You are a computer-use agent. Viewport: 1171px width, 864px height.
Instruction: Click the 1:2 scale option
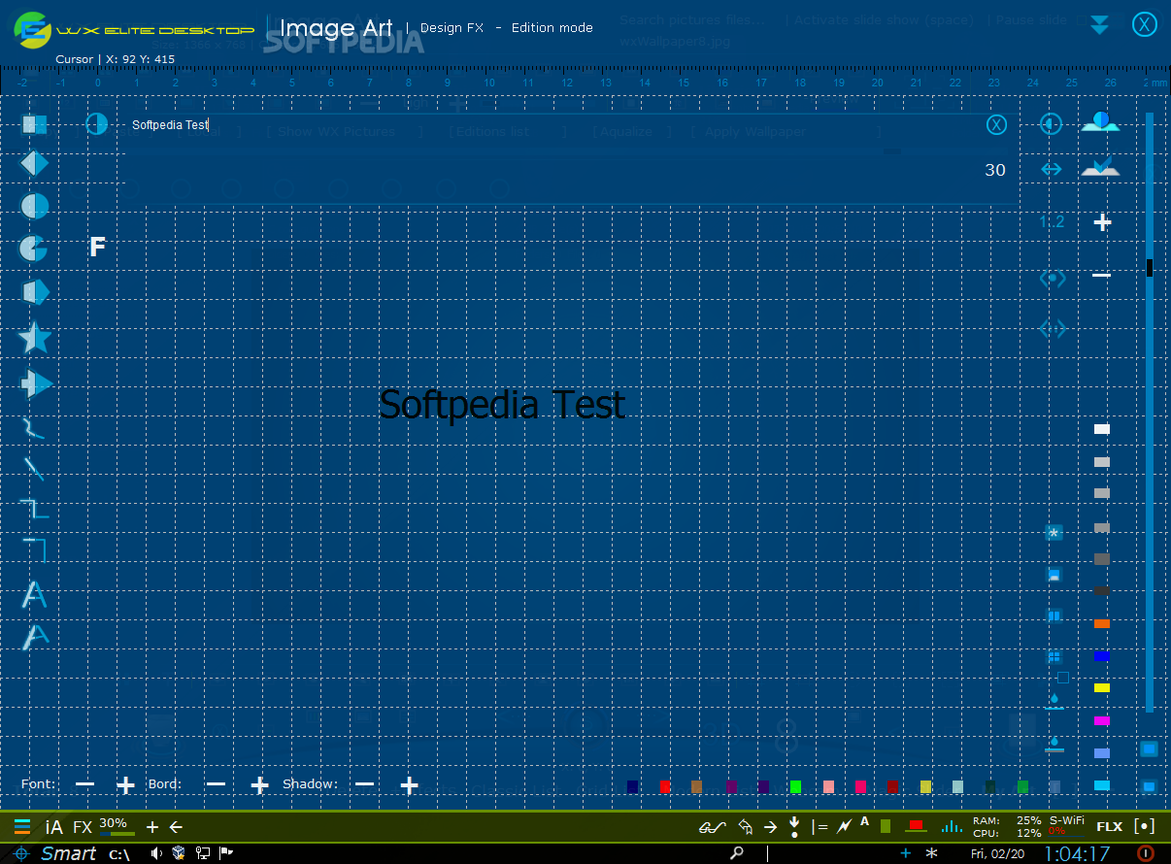[1052, 222]
